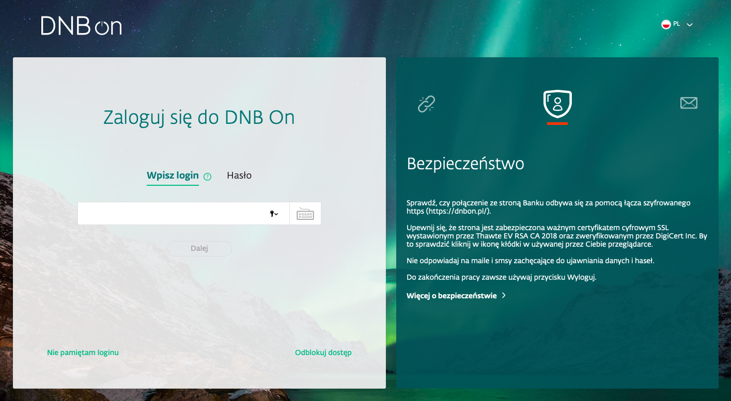731x401 pixels.
Task: Click the sentence starting Do zakończenia pracy
Action: coord(502,277)
